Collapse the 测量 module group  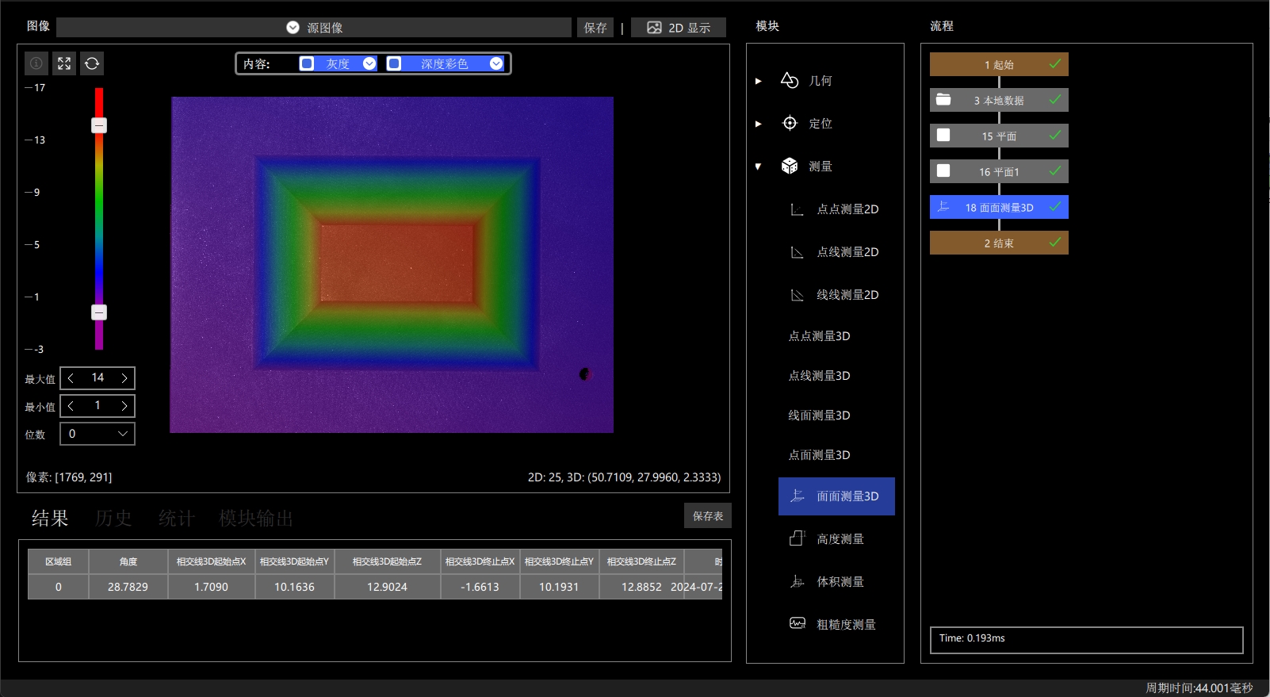coord(759,167)
